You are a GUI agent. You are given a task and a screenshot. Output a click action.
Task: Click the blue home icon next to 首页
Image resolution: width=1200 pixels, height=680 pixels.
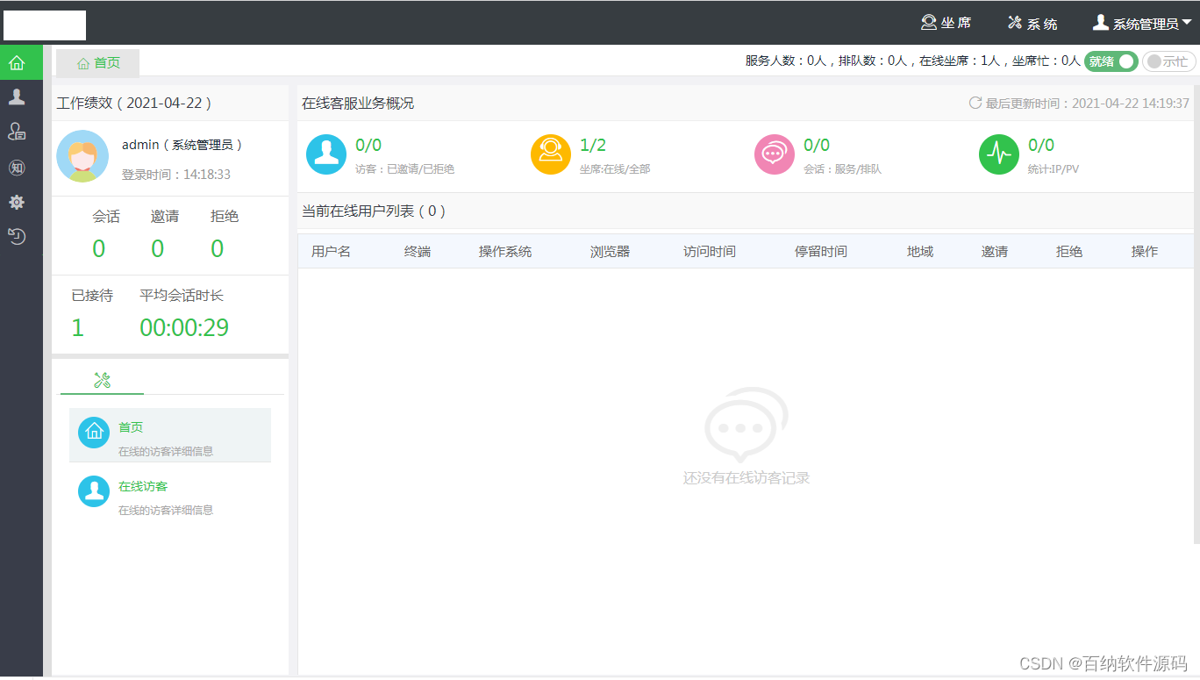click(x=94, y=433)
